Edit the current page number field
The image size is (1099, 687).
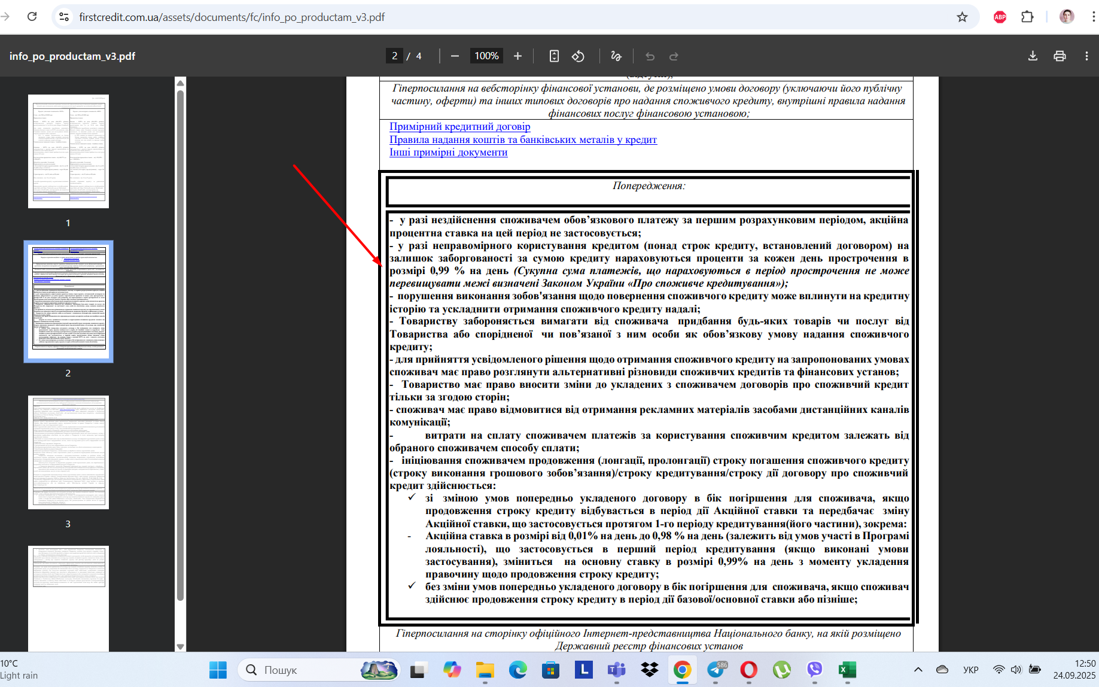(x=394, y=56)
